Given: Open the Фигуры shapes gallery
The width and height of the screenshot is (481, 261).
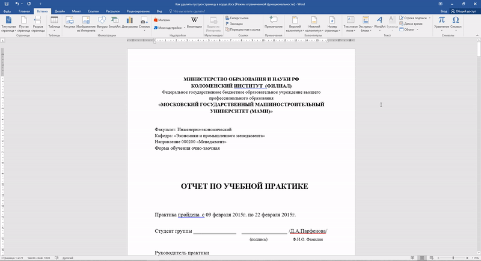Looking at the screenshot, I should (102, 25).
